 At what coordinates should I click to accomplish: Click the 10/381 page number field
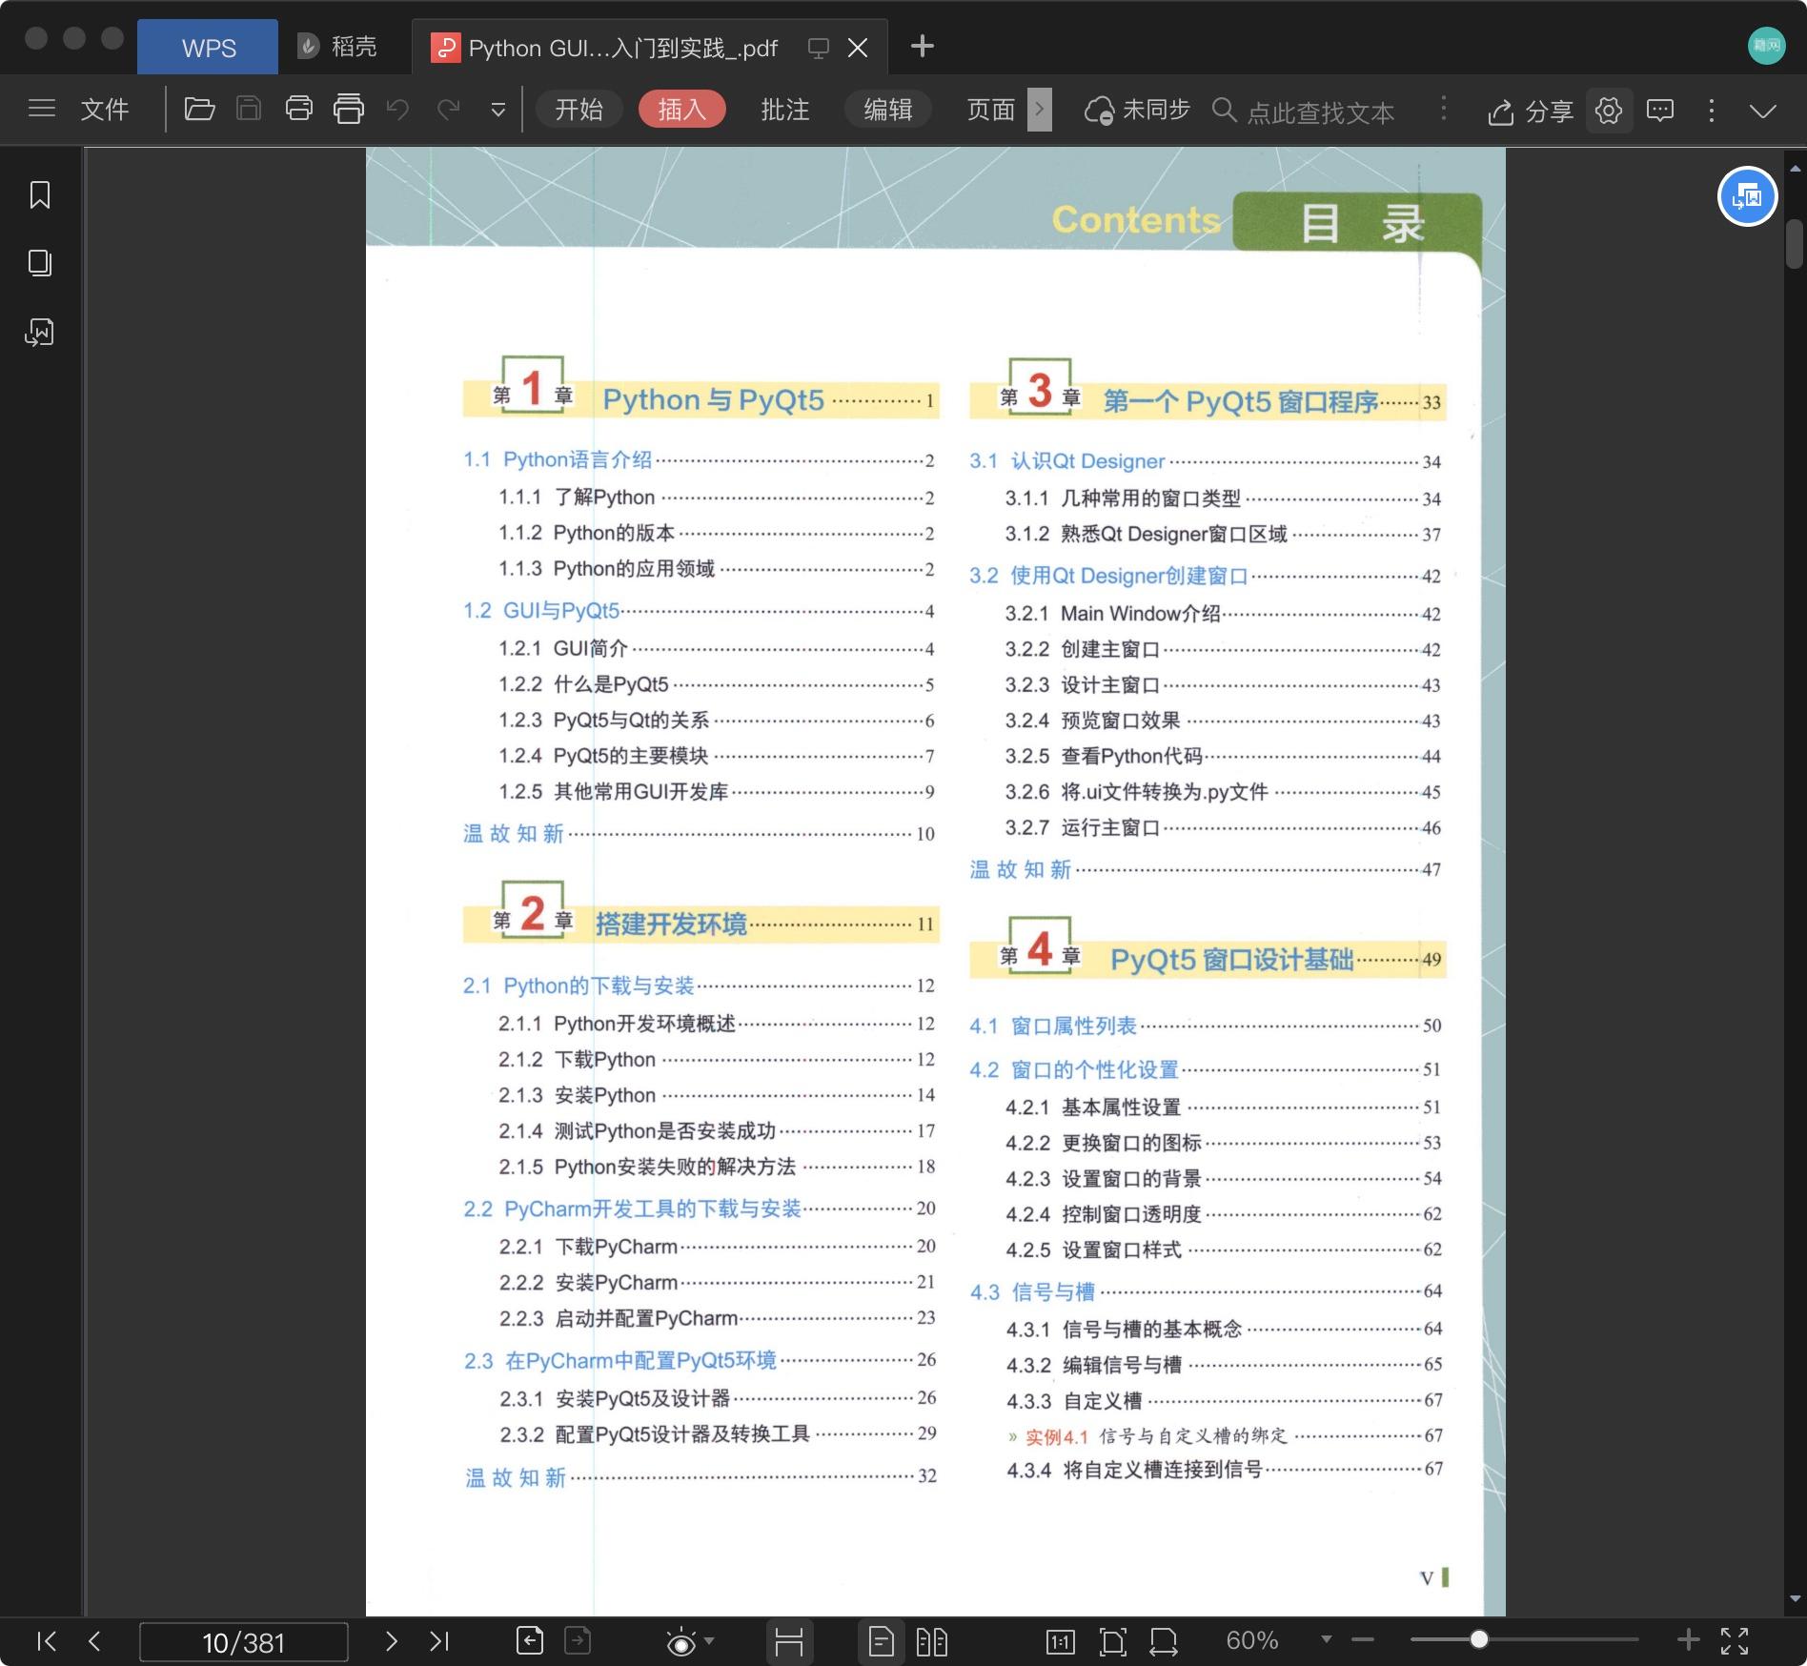[244, 1642]
